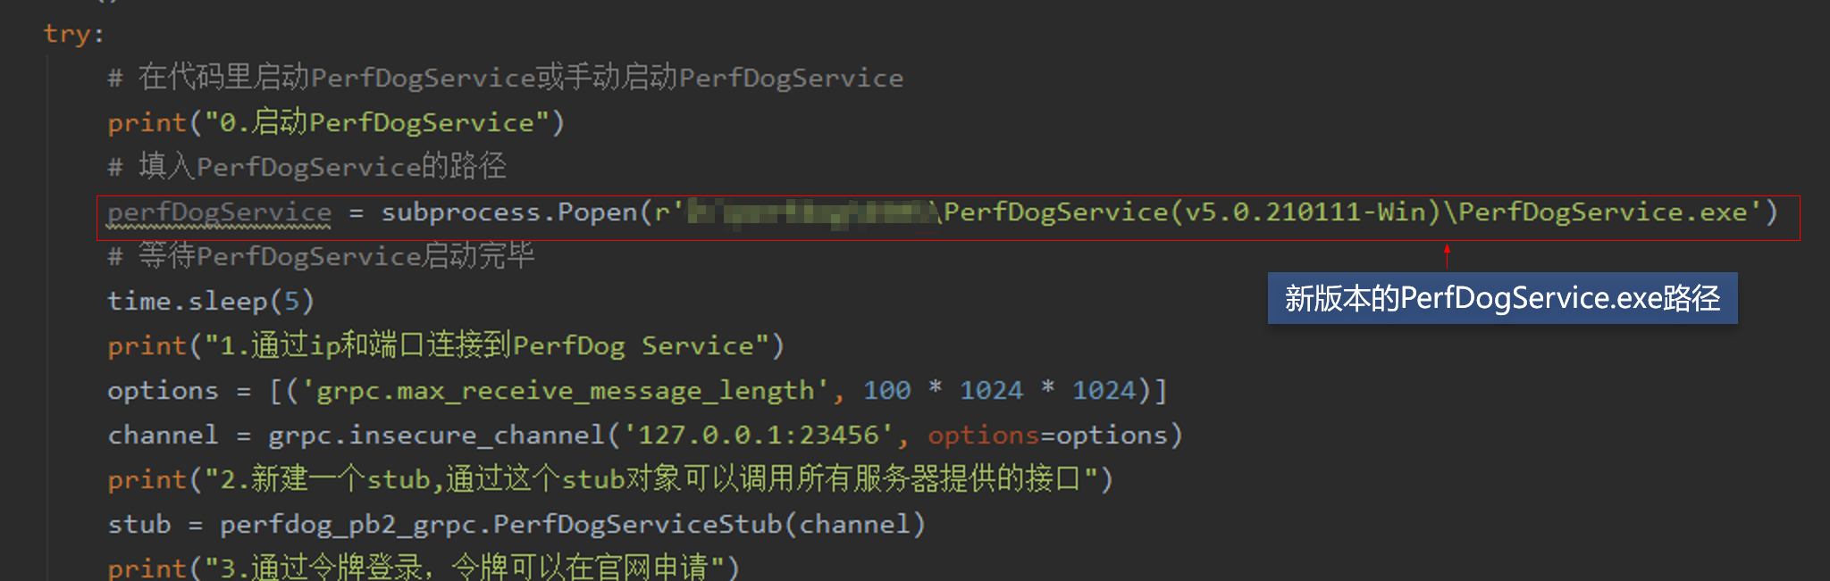The image size is (1830, 581).
Task: Click the comment 填入PerfDogService的路径
Action: pyautogui.click(x=307, y=167)
